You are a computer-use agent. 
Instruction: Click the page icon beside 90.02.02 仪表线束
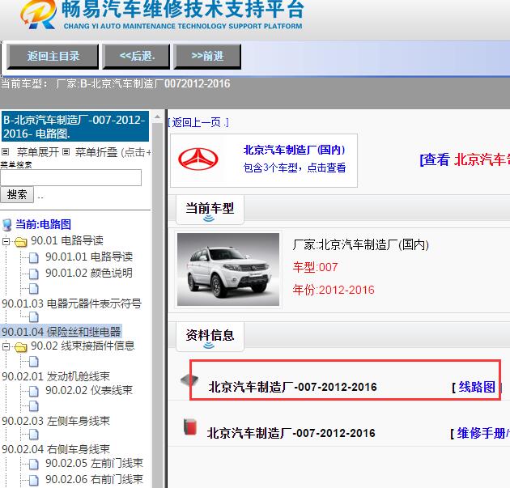click(x=33, y=391)
